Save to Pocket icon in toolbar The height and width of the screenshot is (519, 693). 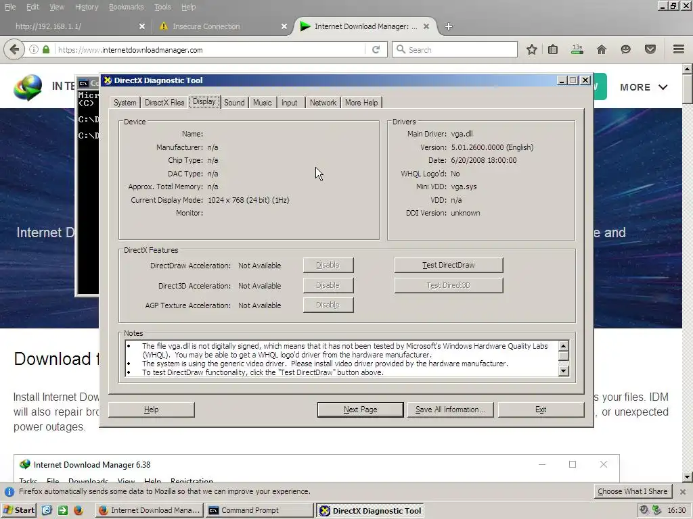(650, 49)
